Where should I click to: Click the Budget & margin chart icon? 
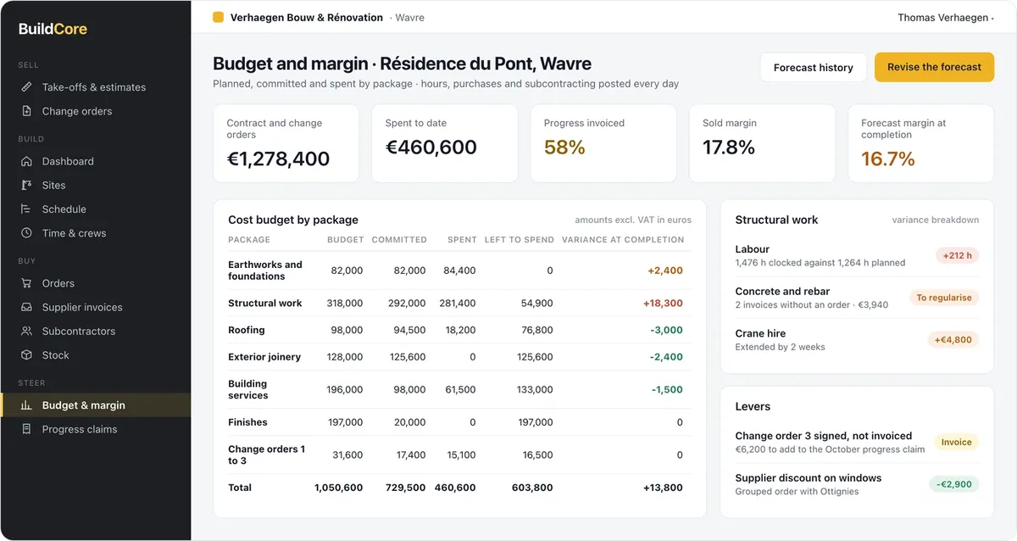[26, 405]
